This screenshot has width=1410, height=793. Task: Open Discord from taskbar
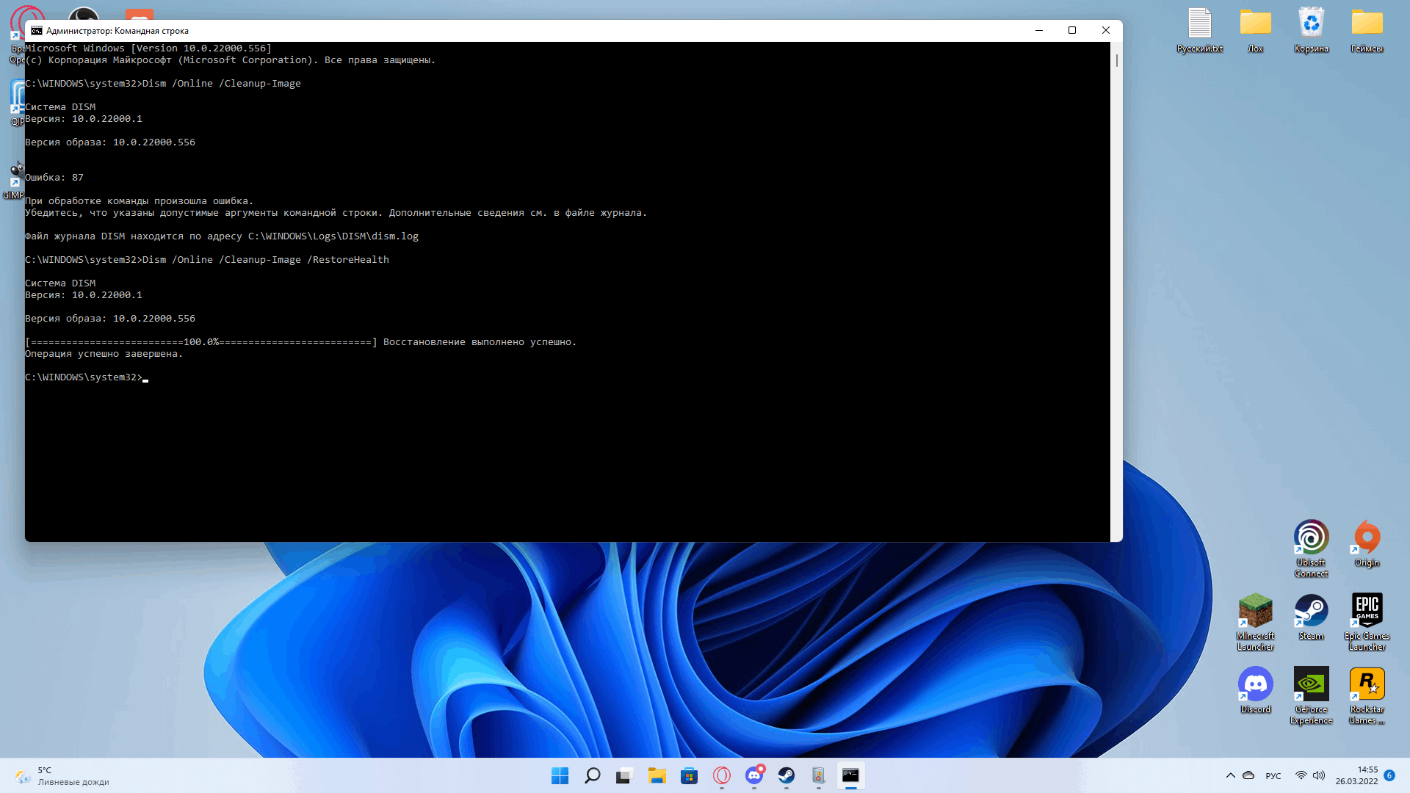753,775
